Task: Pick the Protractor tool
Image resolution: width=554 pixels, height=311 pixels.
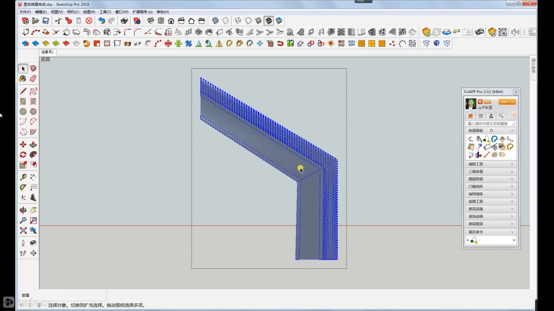Action: pyautogui.click(x=23, y=187)
